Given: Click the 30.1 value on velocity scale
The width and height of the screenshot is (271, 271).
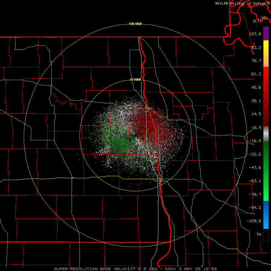Looking at the screenshot, I should [x=256, y=101].
